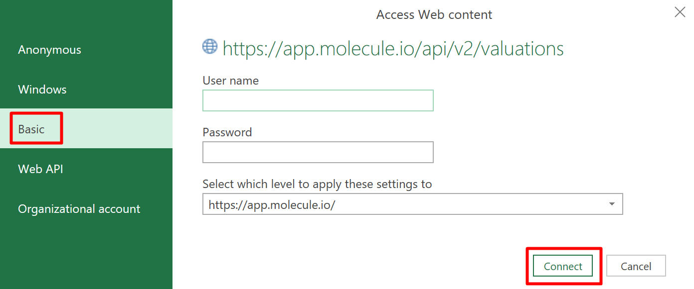Click the https://app.molecule.io/ value in the level box

click(x=272, y=204)
